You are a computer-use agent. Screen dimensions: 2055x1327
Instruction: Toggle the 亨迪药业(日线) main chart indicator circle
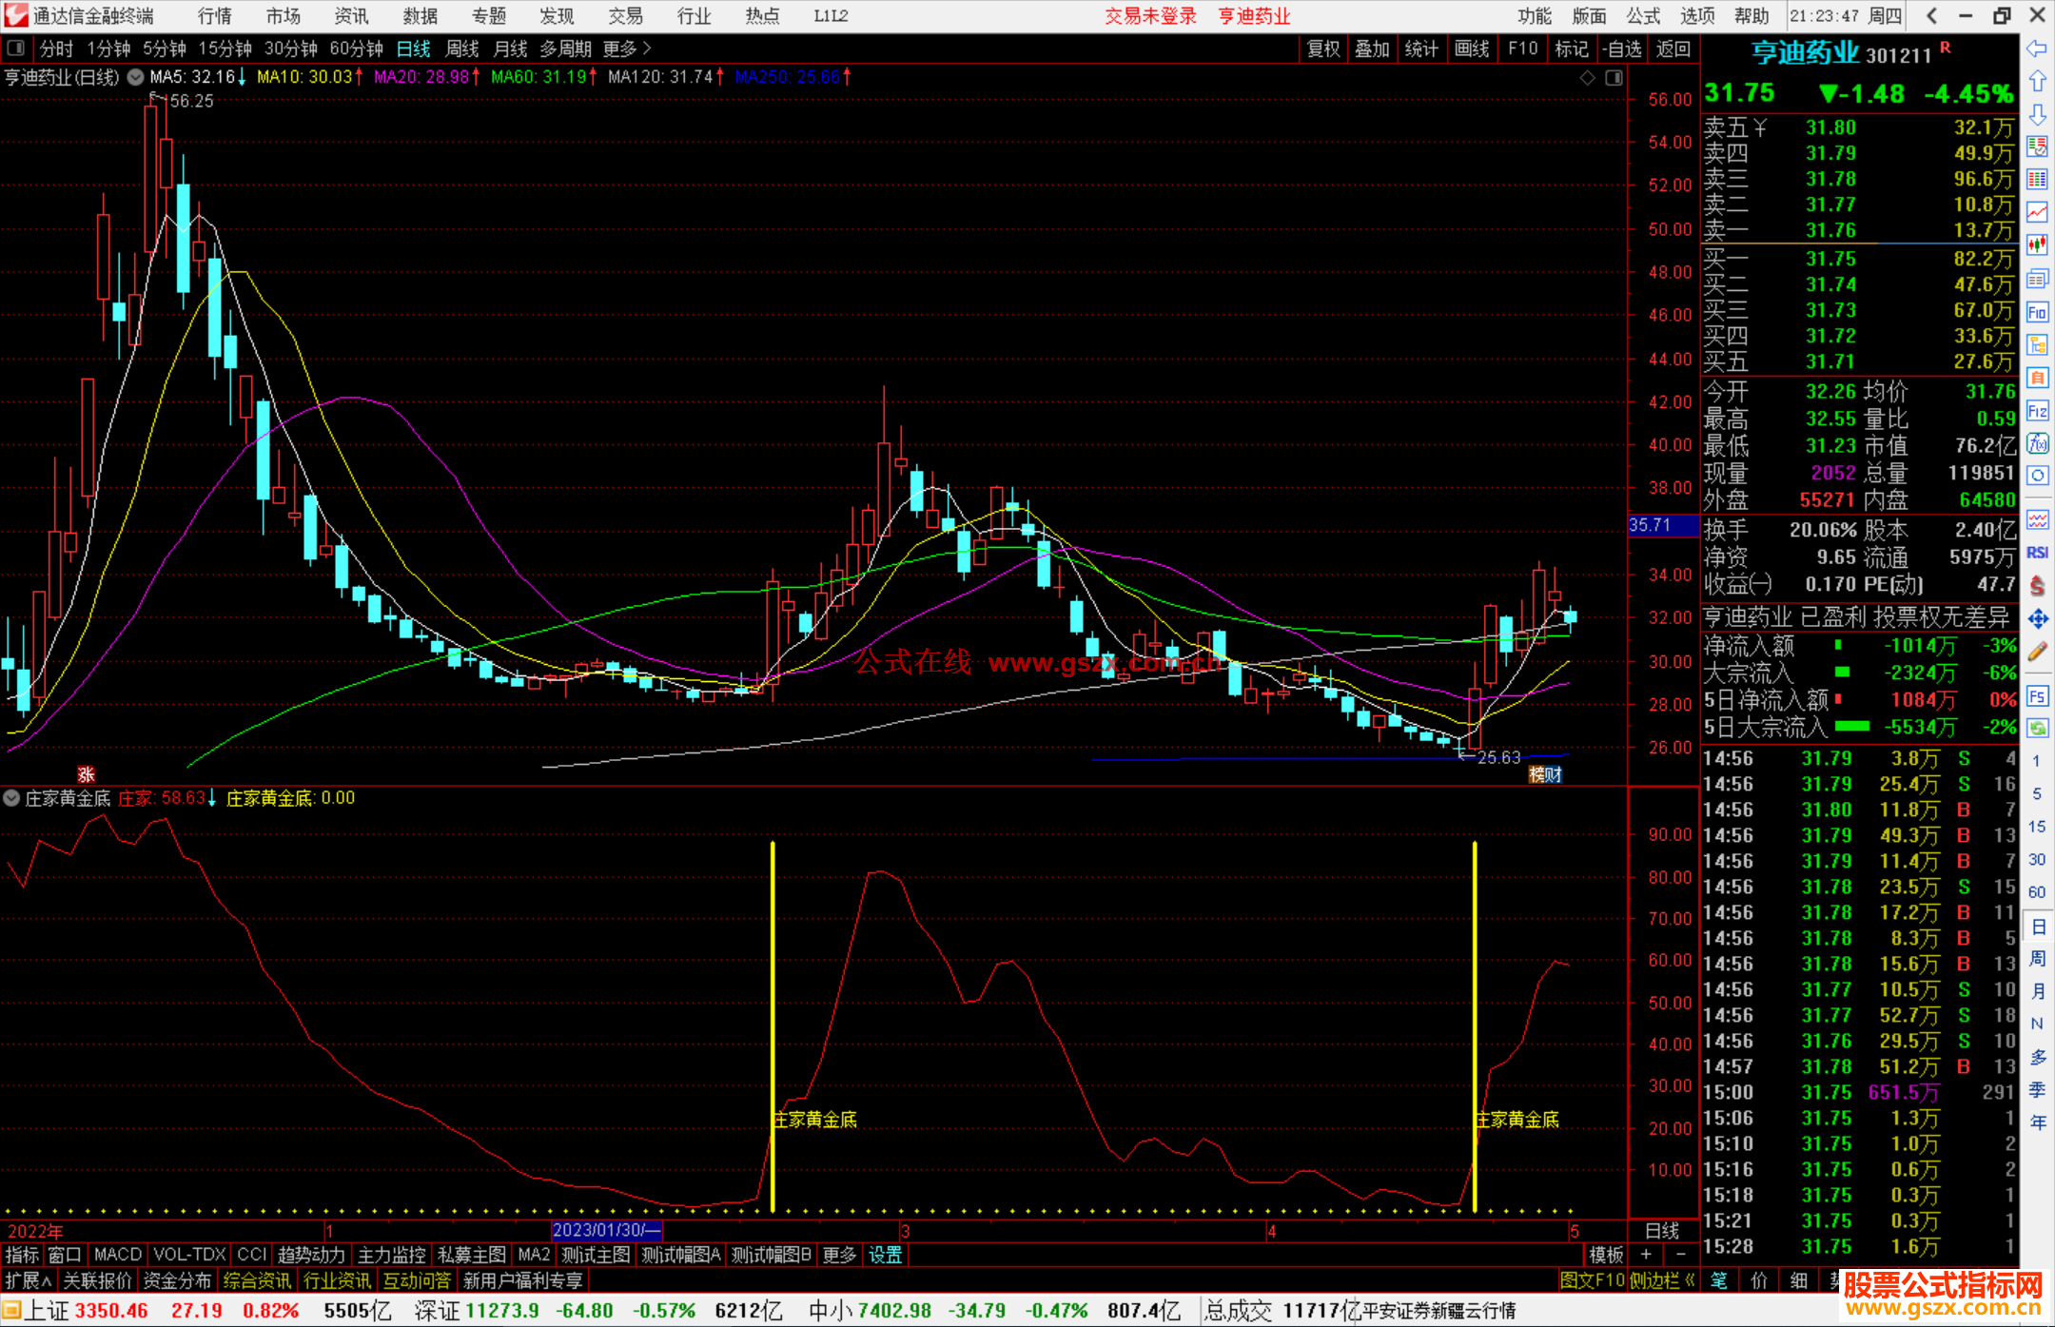coord(136,77)
